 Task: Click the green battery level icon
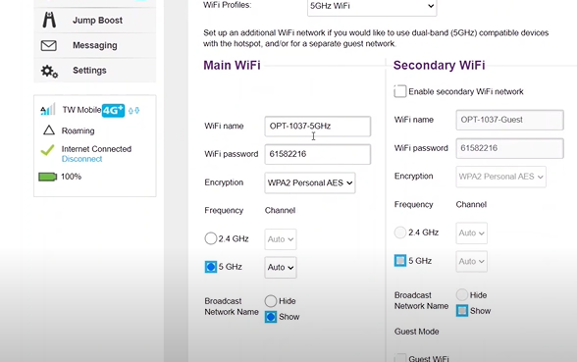tap(48, 177)
